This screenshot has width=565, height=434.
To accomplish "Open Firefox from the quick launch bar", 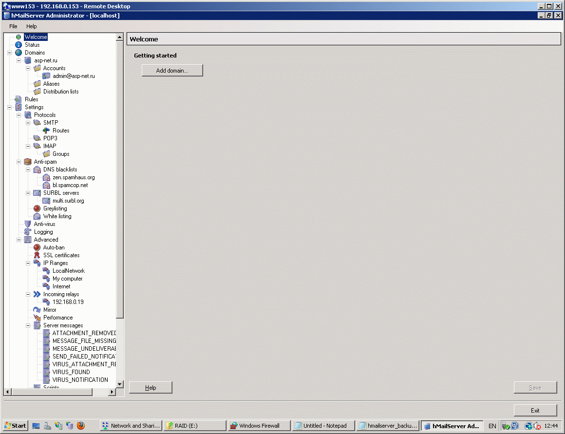I will coord(81,426).
